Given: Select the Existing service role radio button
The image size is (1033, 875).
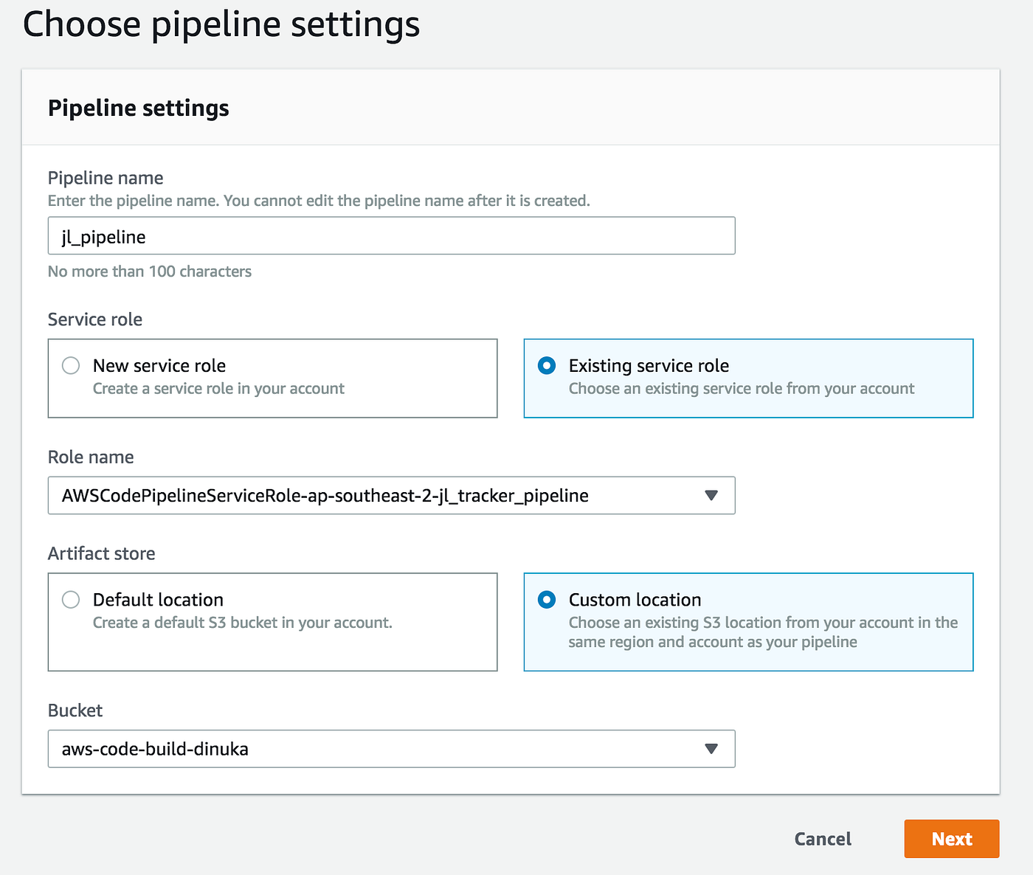Looking at the screenshot, I should point(547,366).
